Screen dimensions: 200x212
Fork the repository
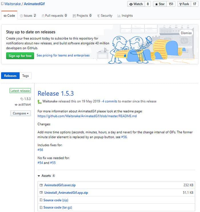(184, 4)
